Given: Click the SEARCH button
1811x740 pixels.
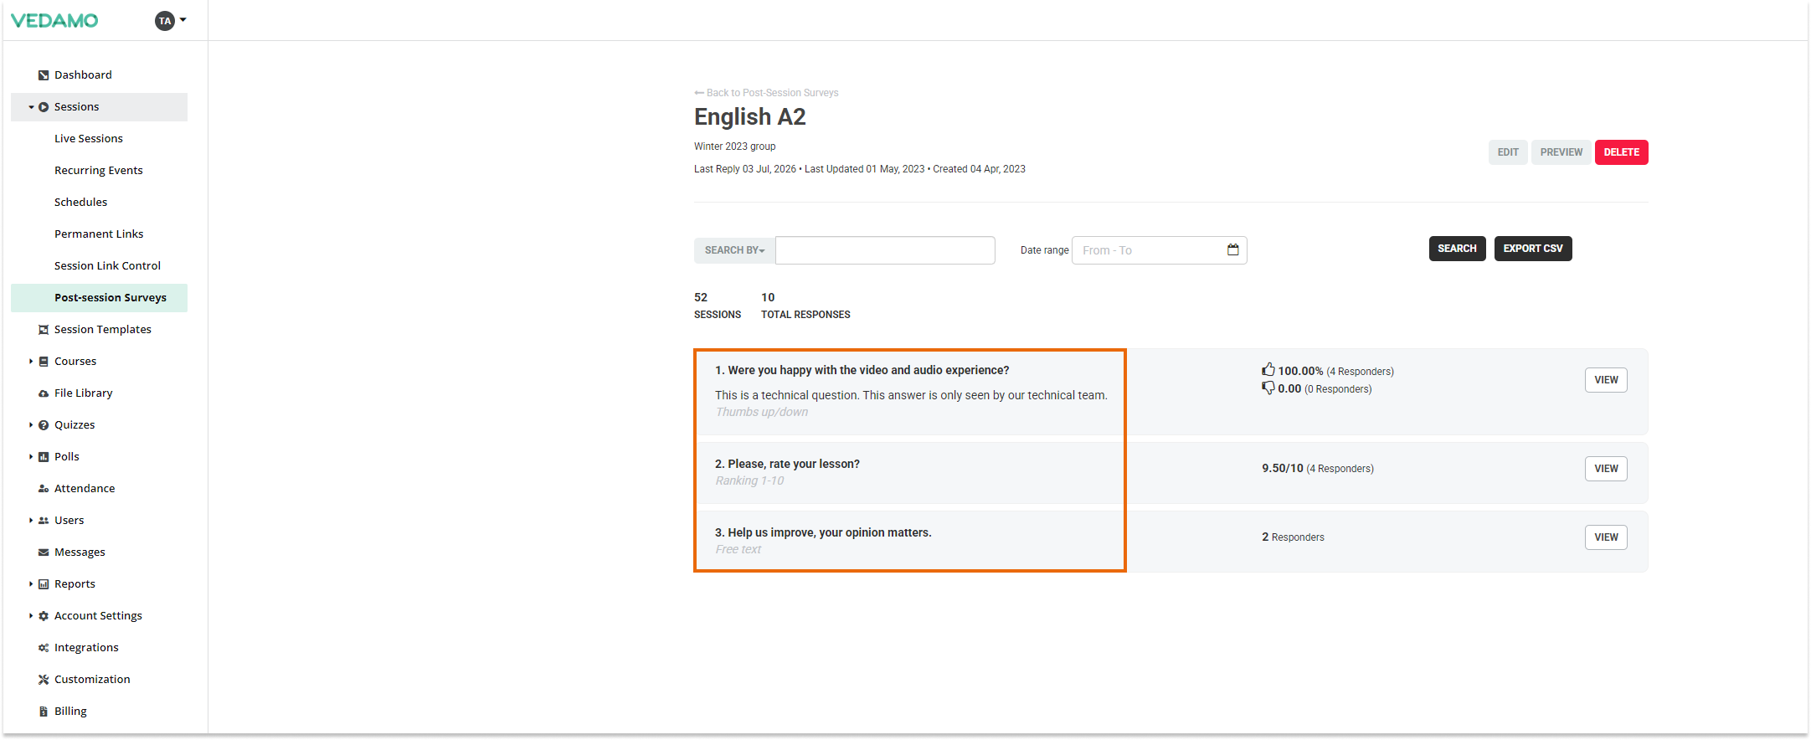Looking at the screenshot, I should tap(1458, 249).
